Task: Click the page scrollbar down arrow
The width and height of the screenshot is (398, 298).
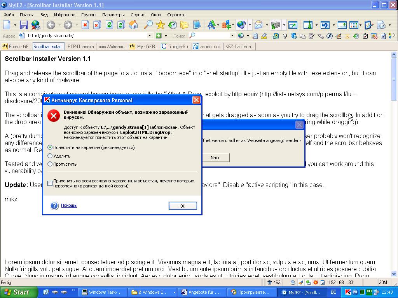Action: [x=394, y=274]
